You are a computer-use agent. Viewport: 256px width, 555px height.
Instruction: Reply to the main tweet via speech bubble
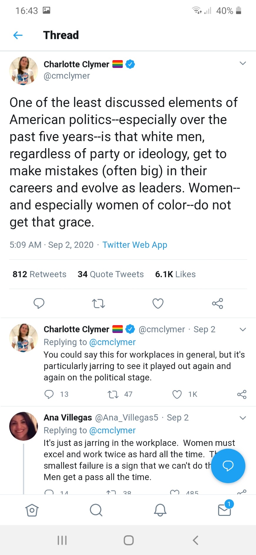pos(39,303)
